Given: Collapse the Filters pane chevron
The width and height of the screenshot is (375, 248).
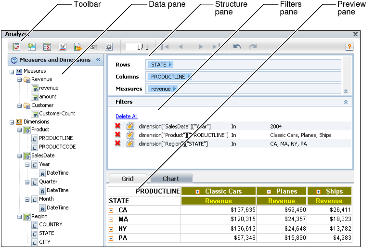Looking at the screenshot, I should coord(346,102).
